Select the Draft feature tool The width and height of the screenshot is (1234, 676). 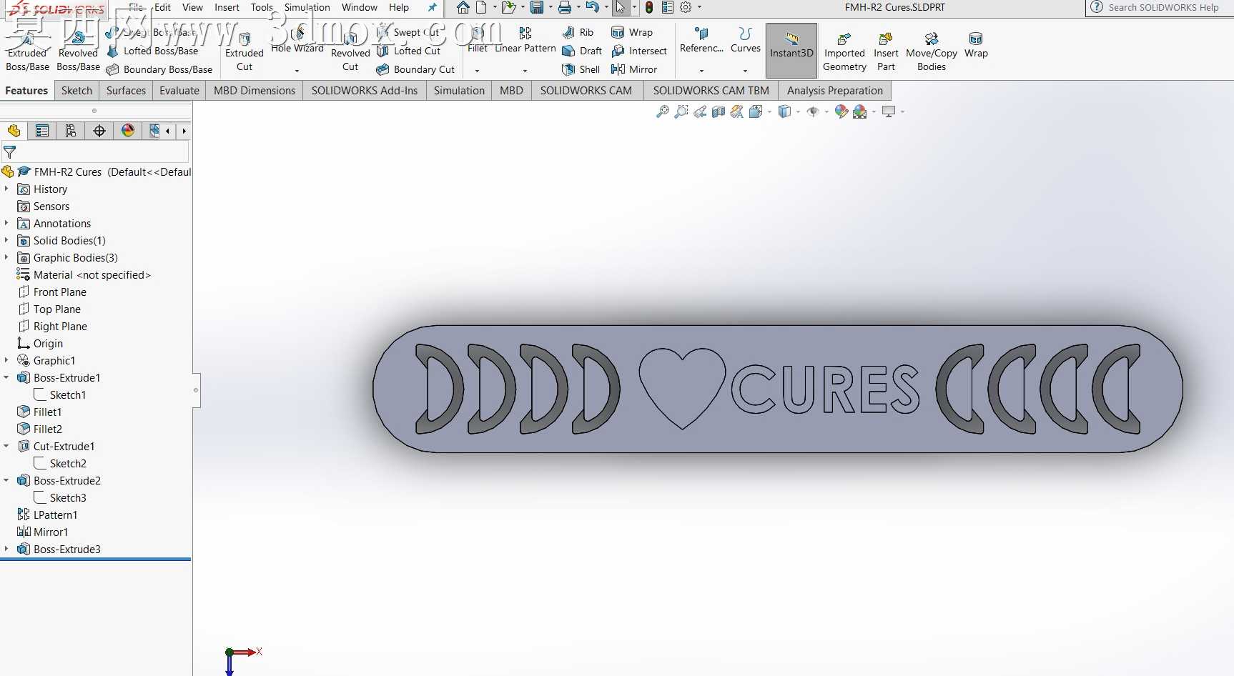(x=582, y=51)
